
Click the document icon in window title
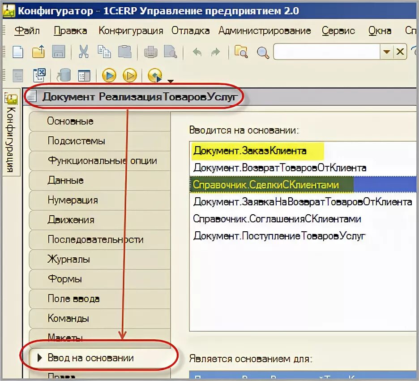coord(32,96)
